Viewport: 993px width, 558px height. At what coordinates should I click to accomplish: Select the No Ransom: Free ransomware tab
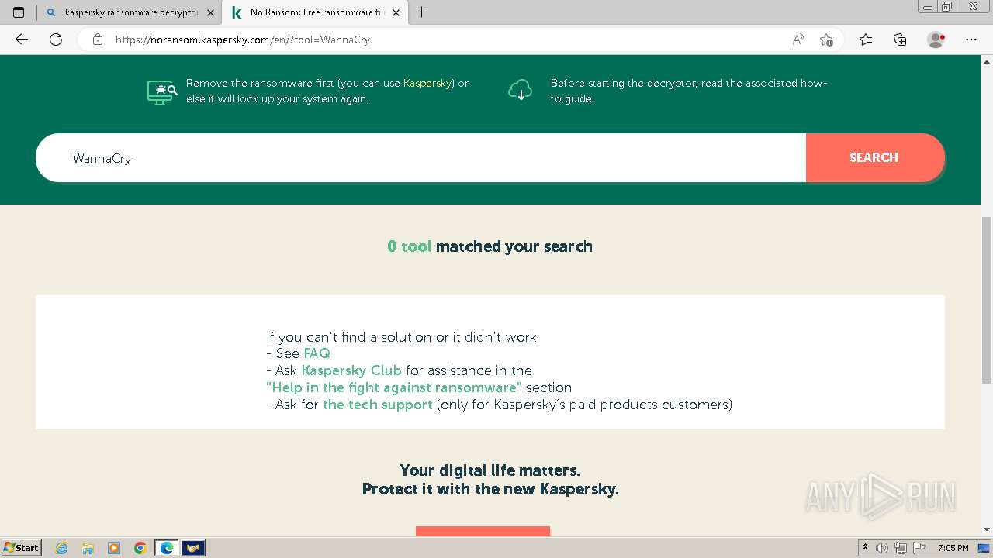(314, 12)
